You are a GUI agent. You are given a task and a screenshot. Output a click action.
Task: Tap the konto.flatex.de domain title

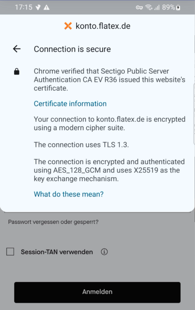click(x=103, y=26)
